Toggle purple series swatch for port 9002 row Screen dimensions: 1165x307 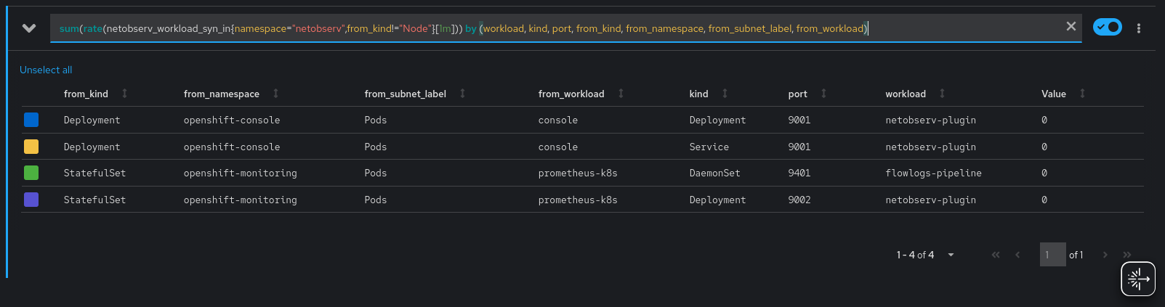(x=31, y=200)
